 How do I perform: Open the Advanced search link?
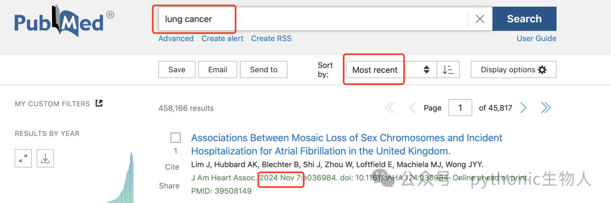(176, 38)
